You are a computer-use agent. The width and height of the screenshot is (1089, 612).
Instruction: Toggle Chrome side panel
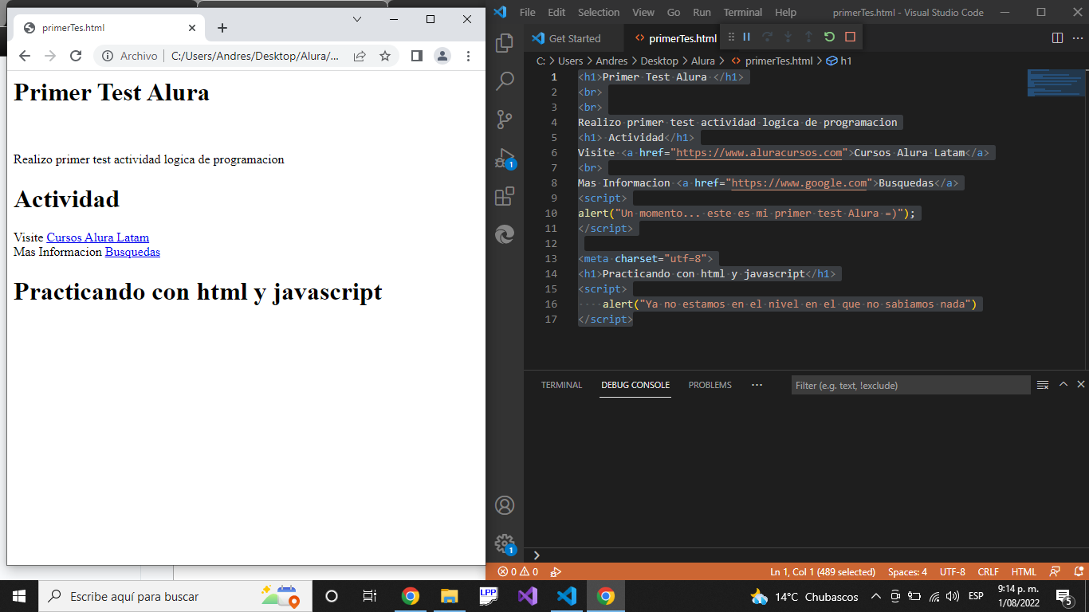tap(416, 56)
